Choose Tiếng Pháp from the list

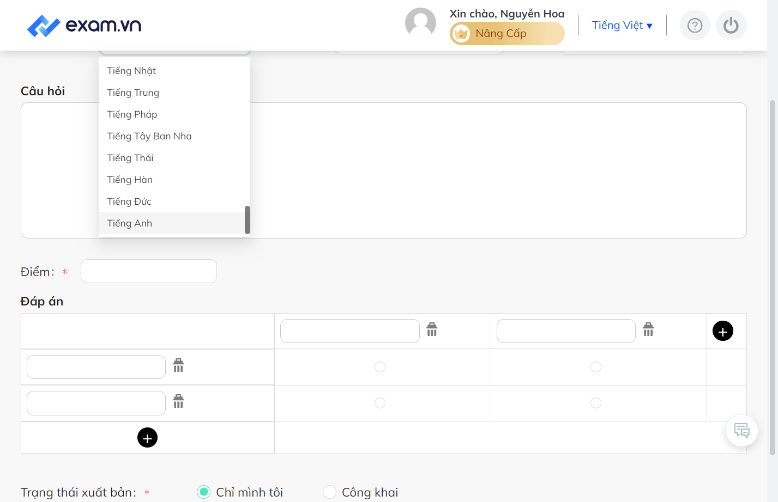[x=174, y=114]
